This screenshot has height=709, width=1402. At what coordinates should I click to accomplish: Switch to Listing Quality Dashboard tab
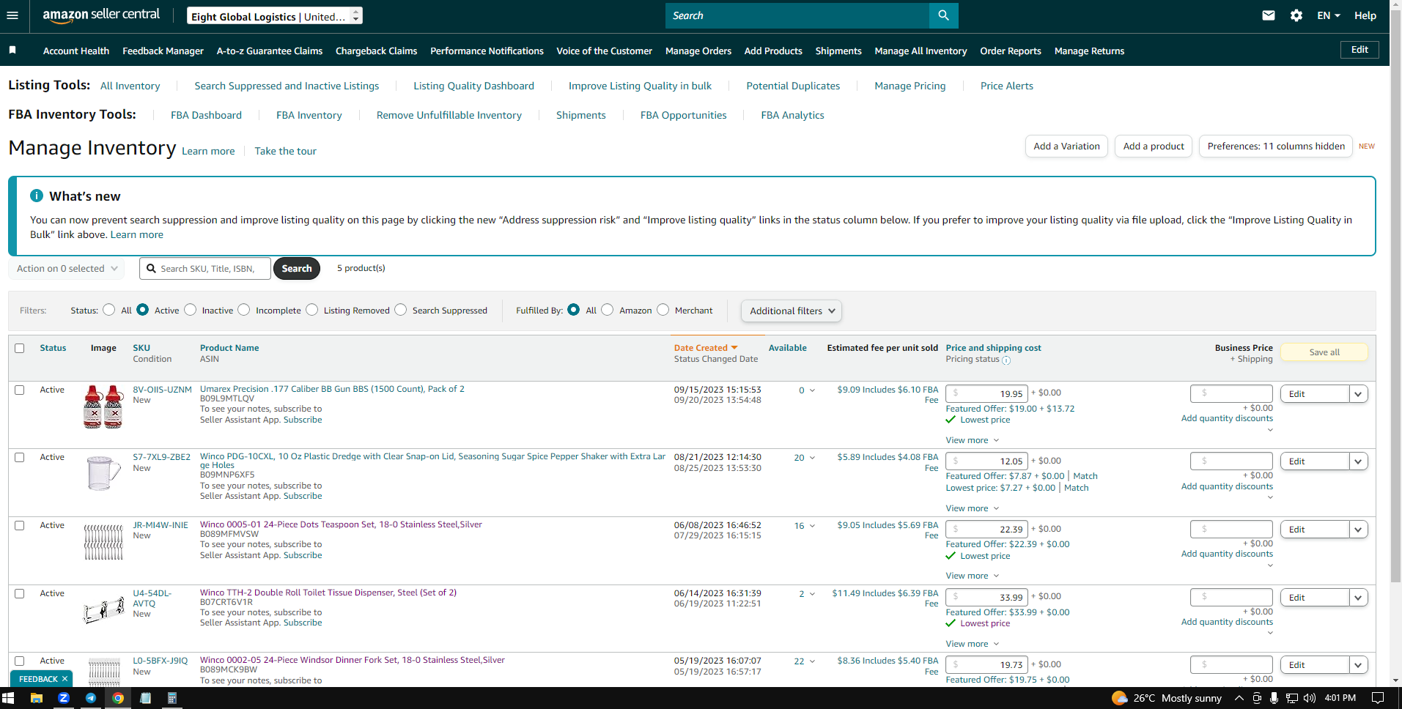[473, 86]
